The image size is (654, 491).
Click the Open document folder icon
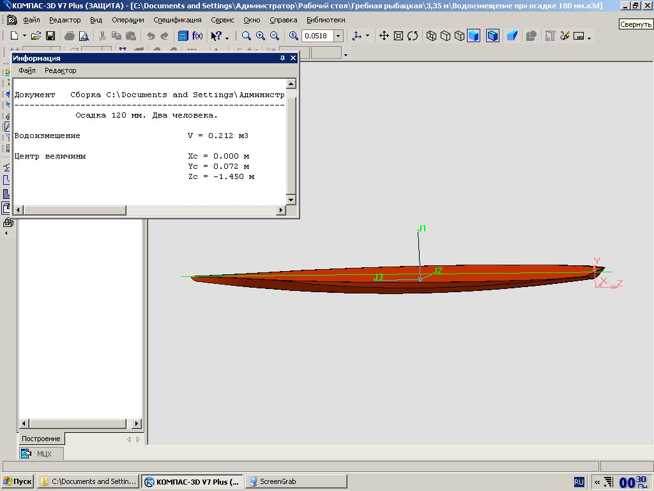click(36, 36)
